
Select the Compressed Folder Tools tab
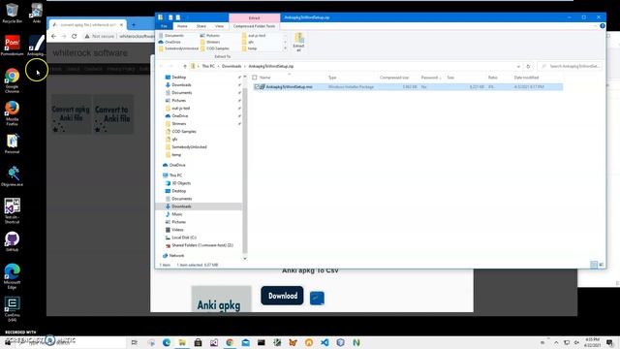(x=254, y=26)
